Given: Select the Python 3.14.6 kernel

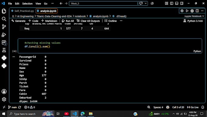Looking at the screenshot, I should [193, 21].
